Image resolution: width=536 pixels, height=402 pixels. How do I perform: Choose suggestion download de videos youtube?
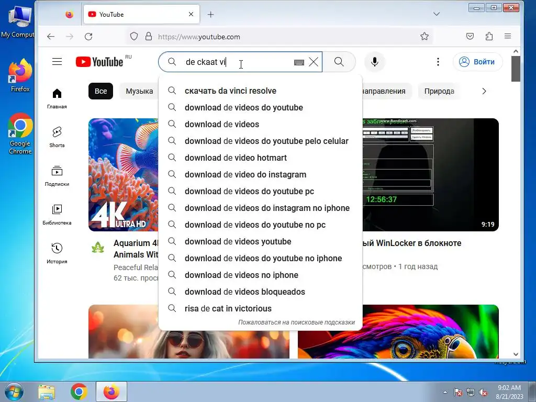point(261,241)
